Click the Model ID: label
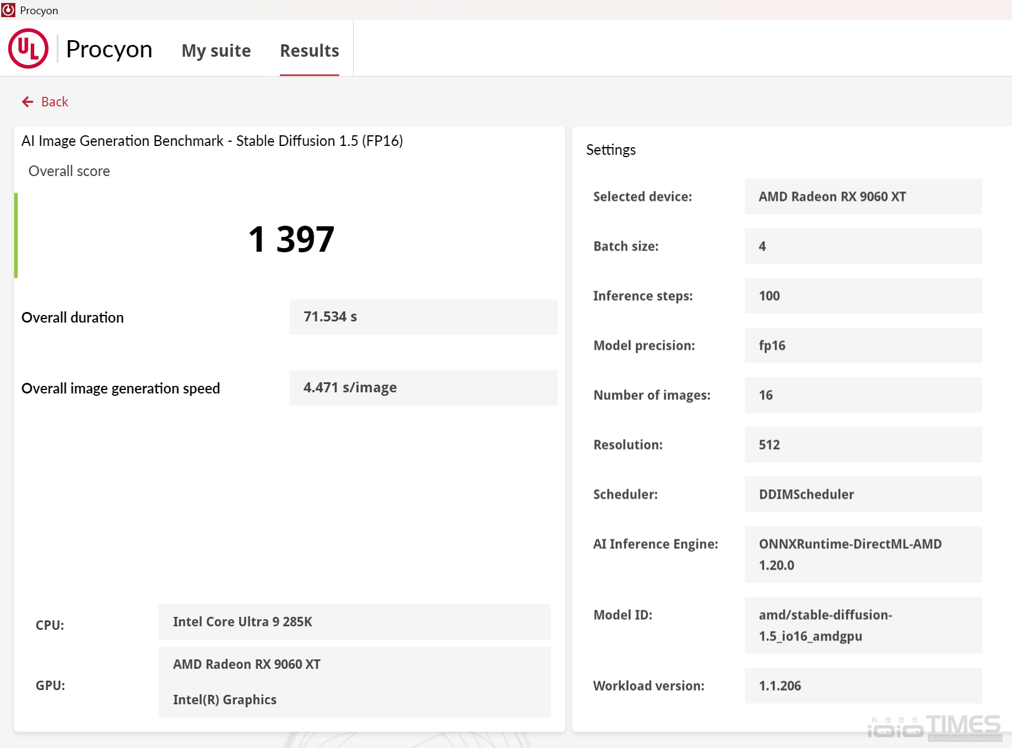Image resolution: width=1012 pixels, height=748 pixels. coord(623,615)
